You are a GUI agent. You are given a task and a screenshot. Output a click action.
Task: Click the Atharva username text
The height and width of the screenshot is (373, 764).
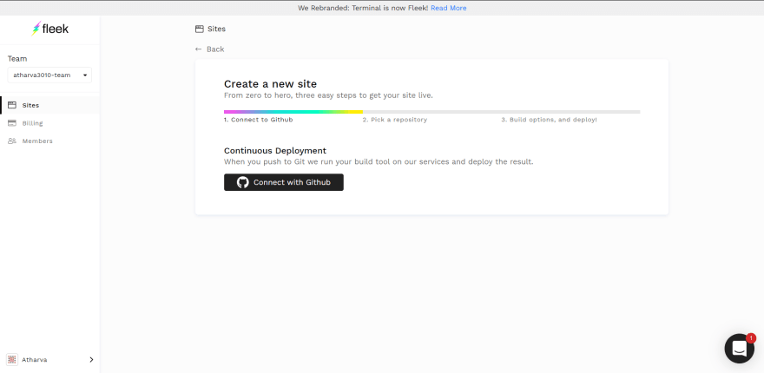tap(35, 359)
